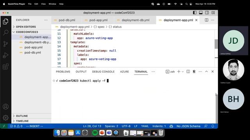Open Spotify from the Dock
Viewport: 250px width, 140px height.
95,133
